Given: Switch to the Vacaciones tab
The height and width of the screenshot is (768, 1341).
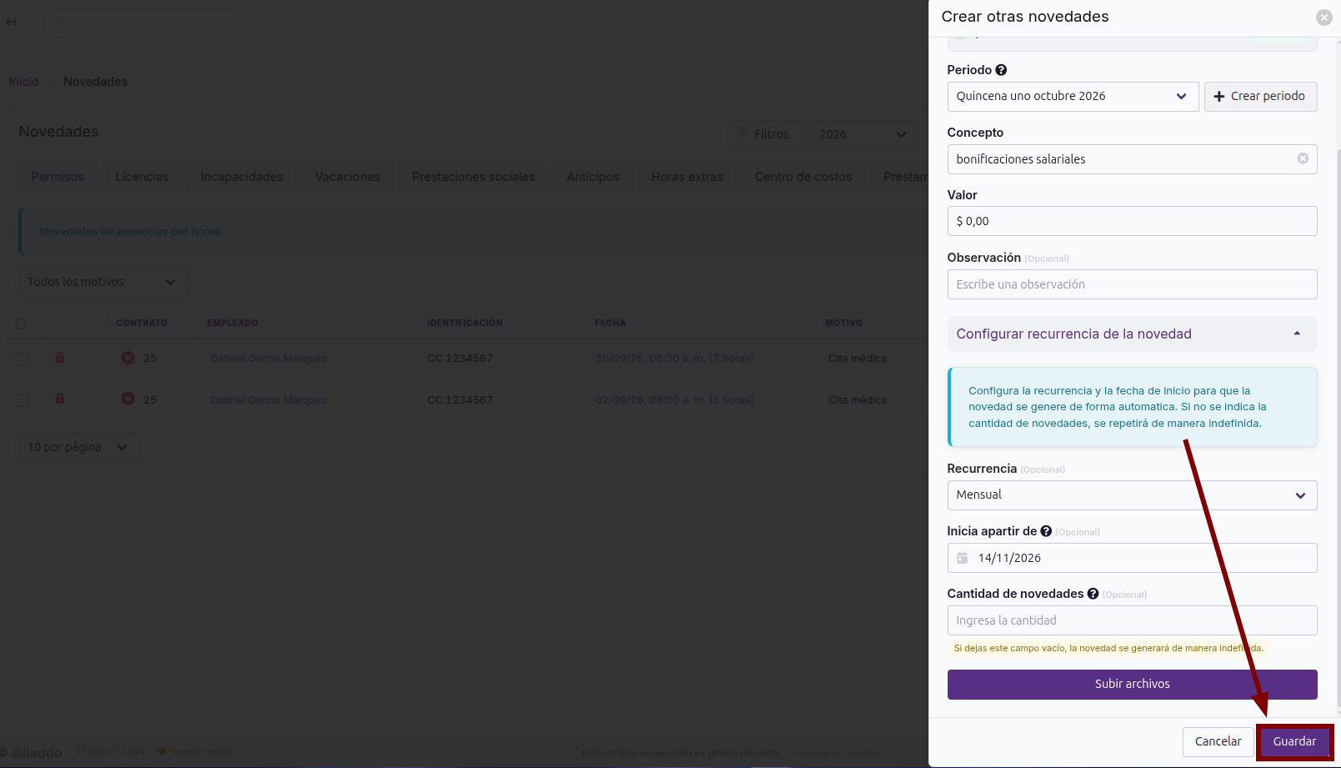Looking at the screenshot, I should point(348,177).
